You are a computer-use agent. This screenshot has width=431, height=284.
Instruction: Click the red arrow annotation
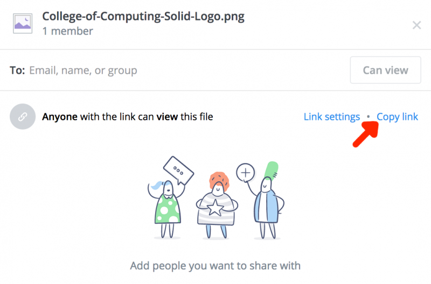[365, 134]
